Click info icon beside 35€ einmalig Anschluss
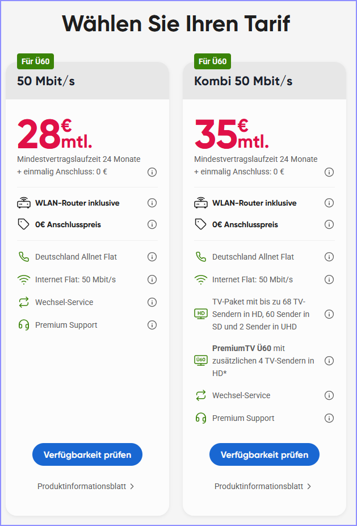This screenshot has height=526, width=357. (329, 172)
